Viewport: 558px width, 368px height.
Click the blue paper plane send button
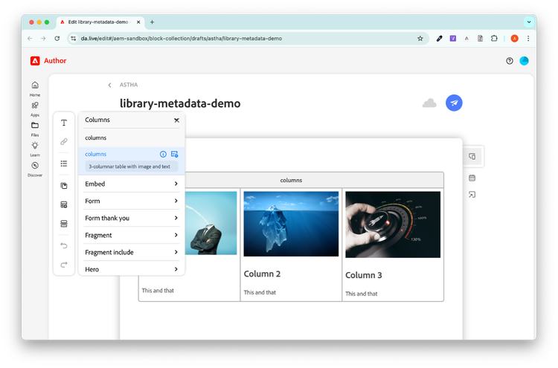point(454,103)
